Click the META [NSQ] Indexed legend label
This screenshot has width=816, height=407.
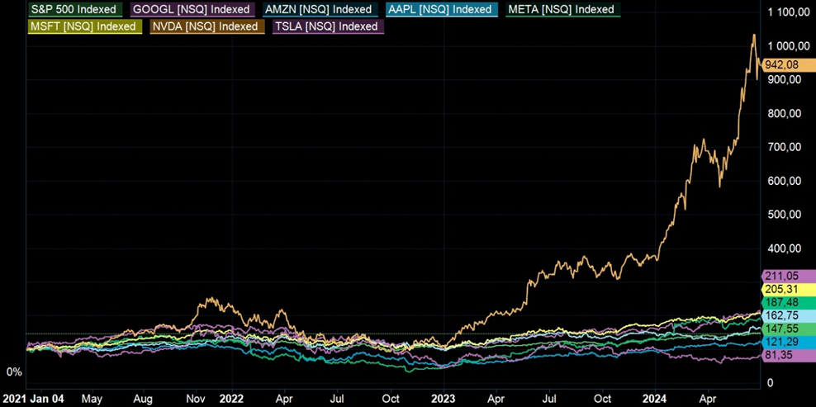pyautogui.click(x=562, y=10)
